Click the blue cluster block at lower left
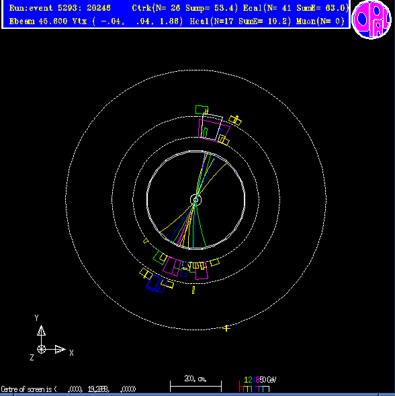 pos(156,284)
